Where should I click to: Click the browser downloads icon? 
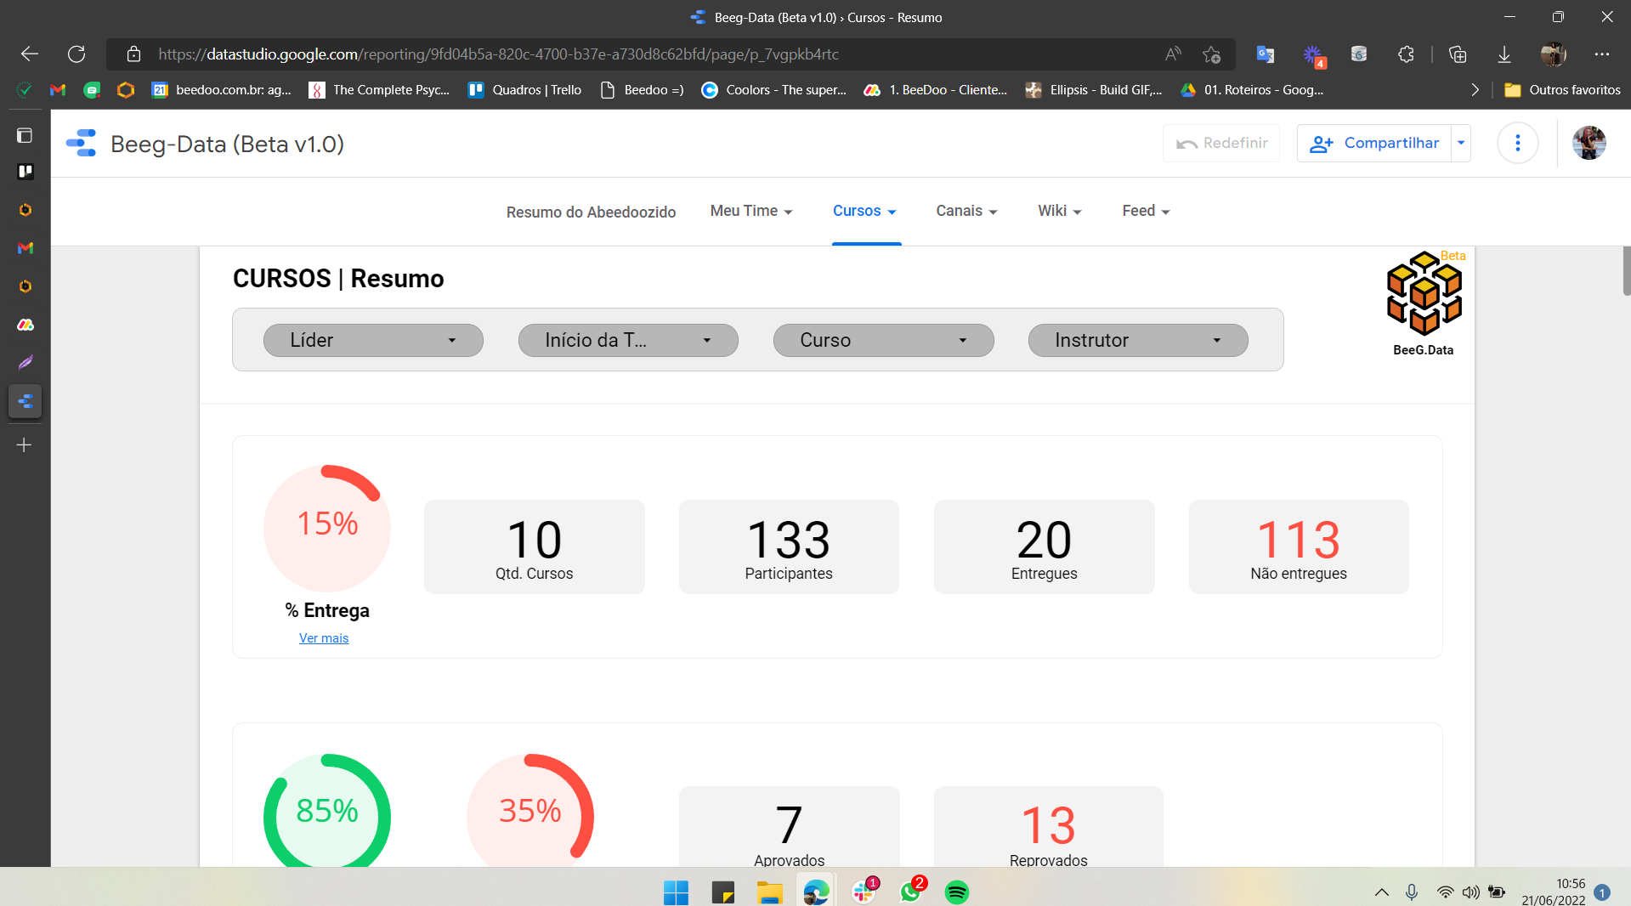pyautogui.click(x=1504, y=54)
